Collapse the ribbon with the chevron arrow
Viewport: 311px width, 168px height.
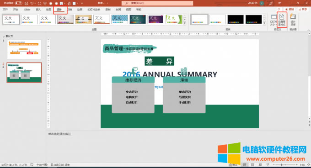(x=308, y=30)
